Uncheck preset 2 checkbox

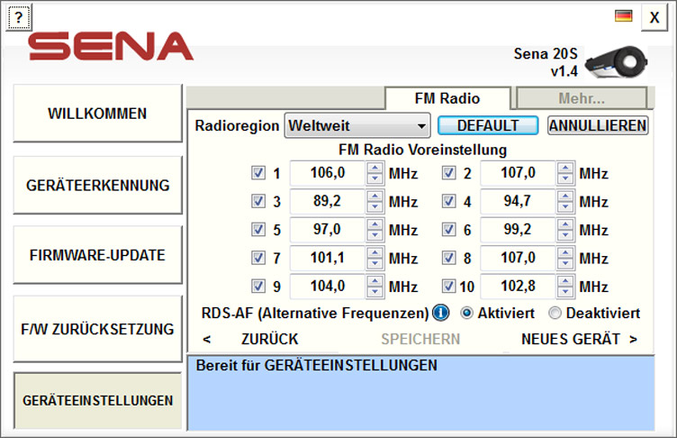(x=448, y=173)
